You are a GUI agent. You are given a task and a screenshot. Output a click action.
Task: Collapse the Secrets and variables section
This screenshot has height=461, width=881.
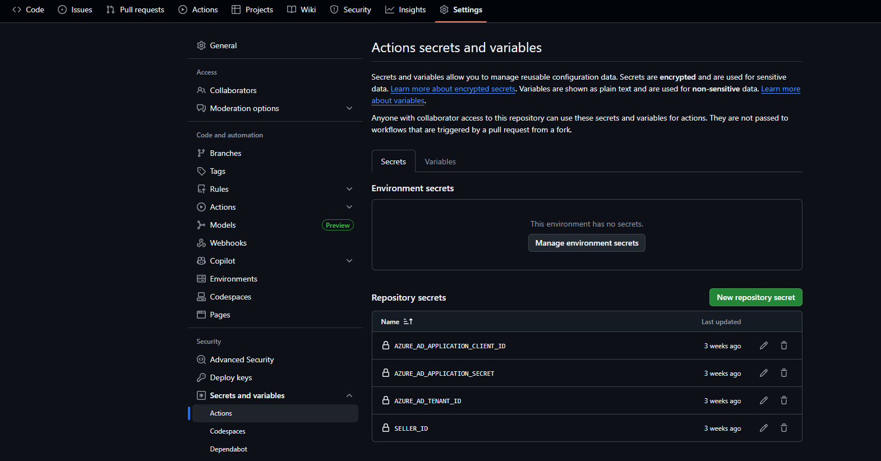tap(349, 395)
